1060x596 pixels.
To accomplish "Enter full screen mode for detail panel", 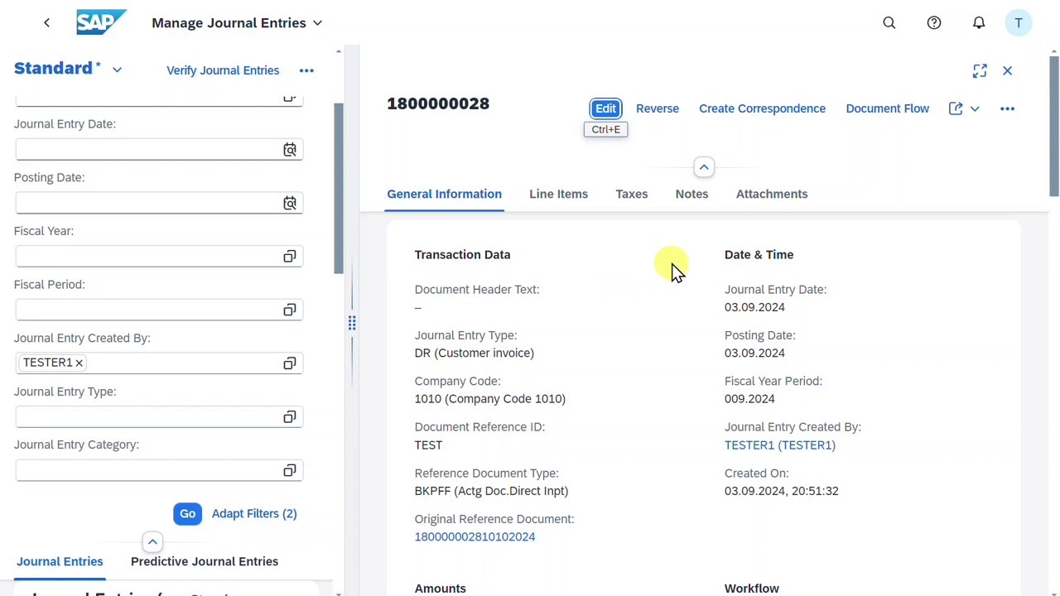I will pos(980,71).
